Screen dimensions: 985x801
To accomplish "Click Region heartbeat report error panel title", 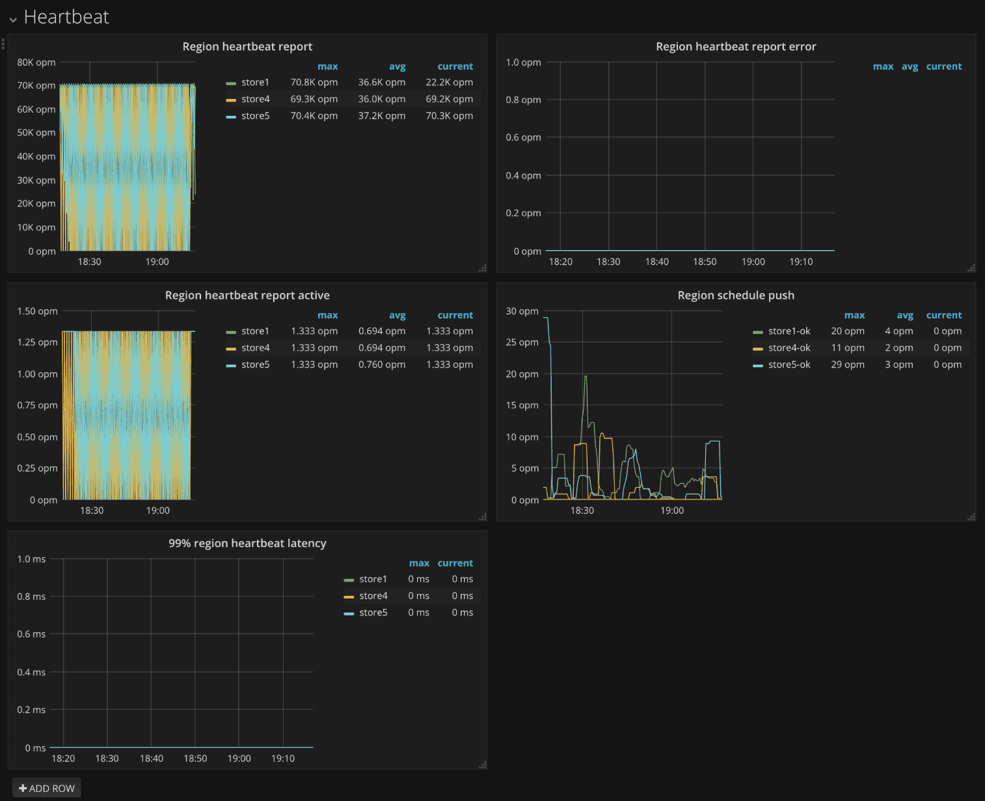I will pos(735,46).
